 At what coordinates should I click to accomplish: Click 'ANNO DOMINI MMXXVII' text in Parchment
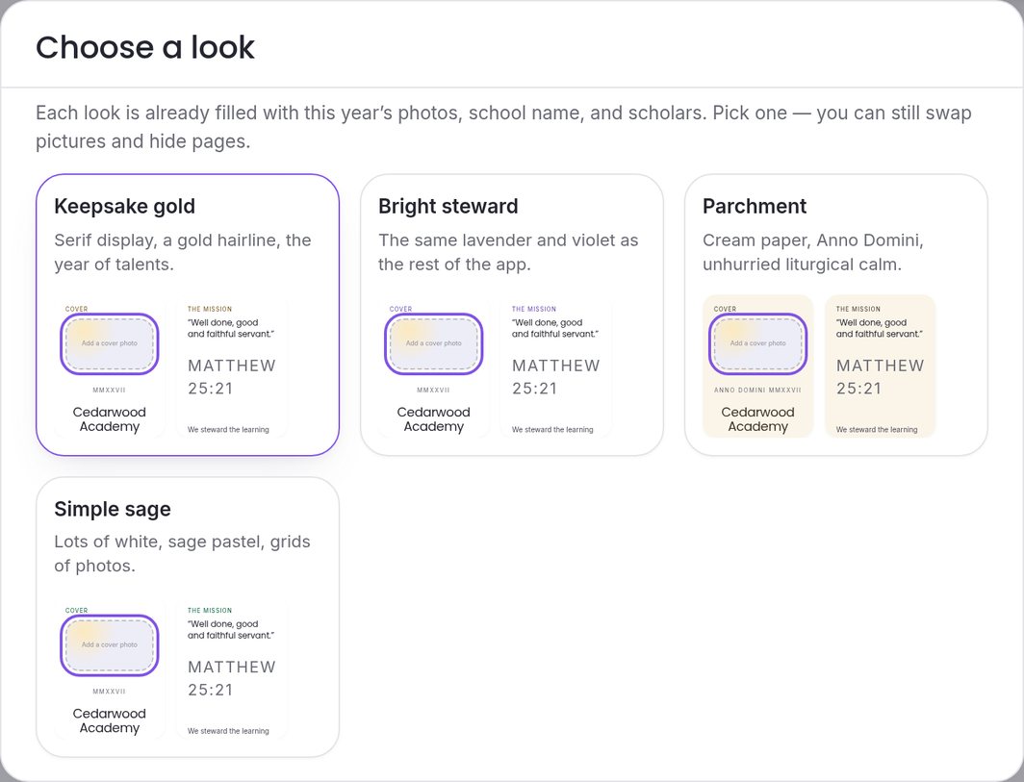pyautogui.click(x=757, y=391)
